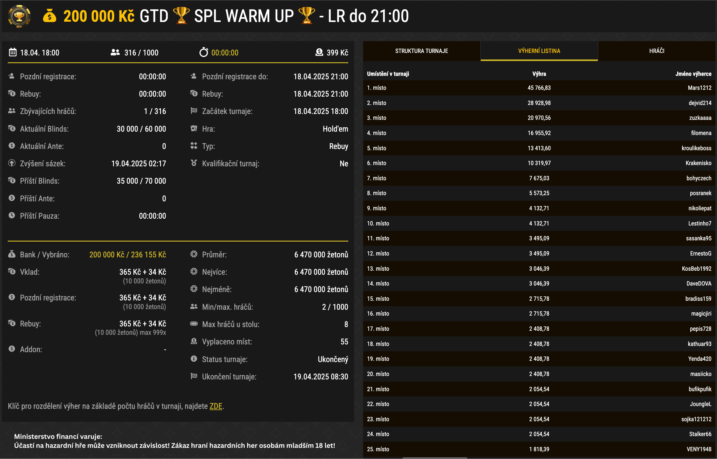The width and height of the screenshot is (717, 459).
Task: Click the clock icon next to Příští Pauza
Action: click(12, 216)
